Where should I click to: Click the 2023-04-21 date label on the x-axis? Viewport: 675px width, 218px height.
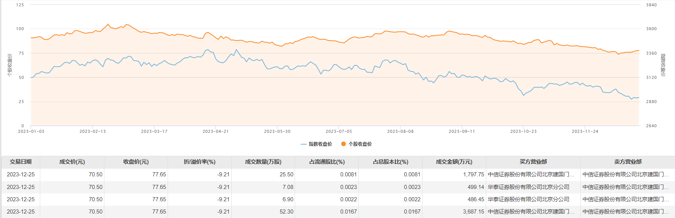pyautogui.click(x=216, y=131)
